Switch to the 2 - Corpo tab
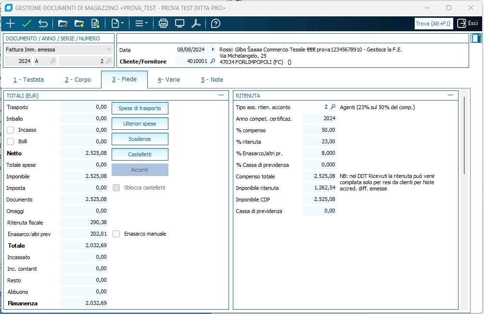This screenshot has width=484, height=314. 77,80
